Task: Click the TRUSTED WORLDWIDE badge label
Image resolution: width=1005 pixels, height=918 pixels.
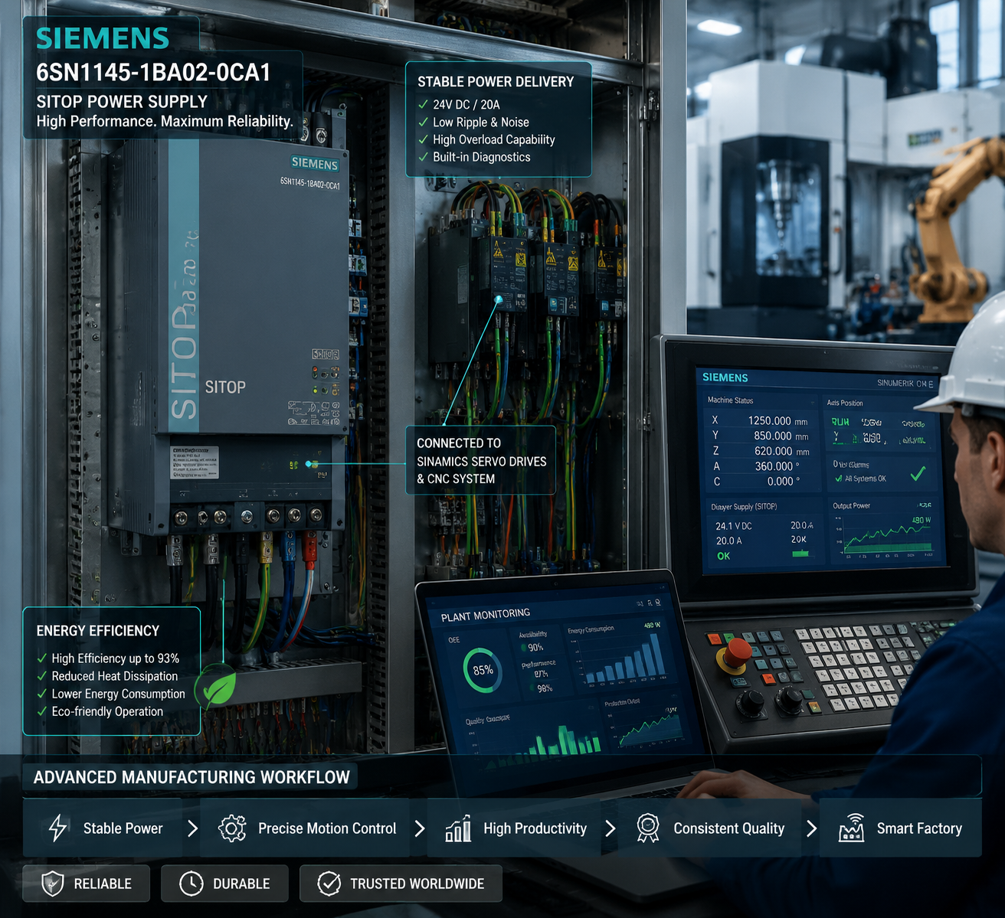Action: coord(417,884)
